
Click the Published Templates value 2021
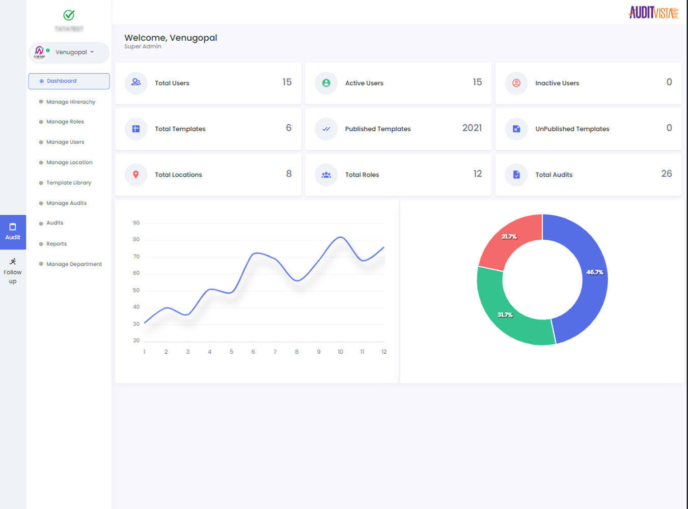pos(472,128)
